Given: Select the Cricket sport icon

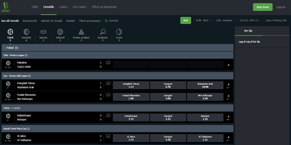Looking at the screenshot, I should (119, 32).
